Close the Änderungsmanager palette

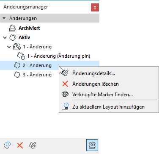click(95, 7)
